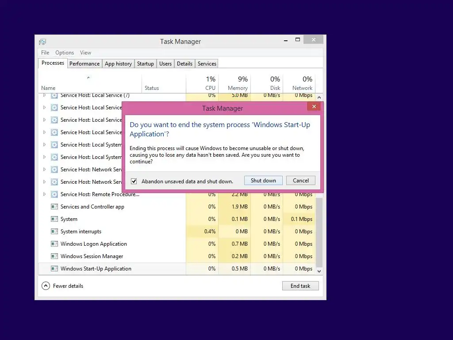Image resolution: width=453 pixels, height=340 pixels.
Task: Click the Windows Session Manager icon
Action: tap(54, 256)
